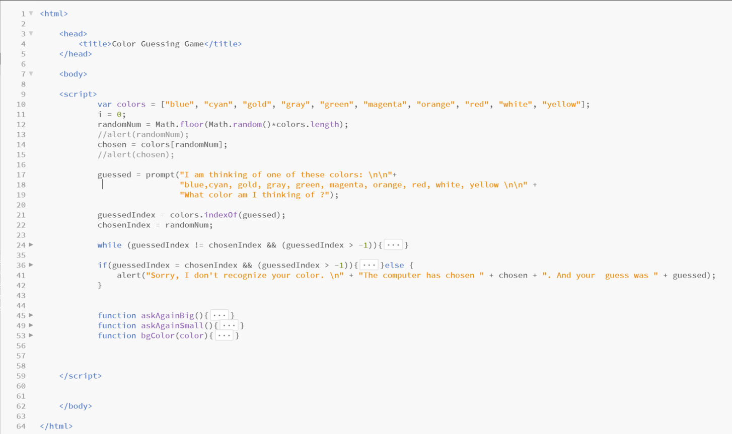Viewport: 732px width, 434px height.
Task: Click line number 41 in the gutter
Action: pos(21,276)
